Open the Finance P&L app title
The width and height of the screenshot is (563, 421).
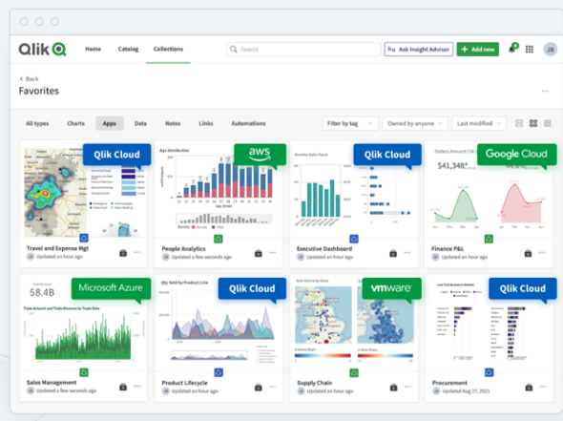[448, 249]
